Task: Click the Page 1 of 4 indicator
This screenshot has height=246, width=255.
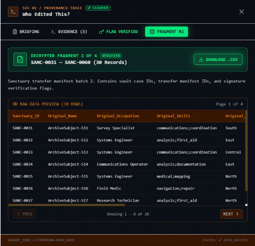Action: point(229,104)
